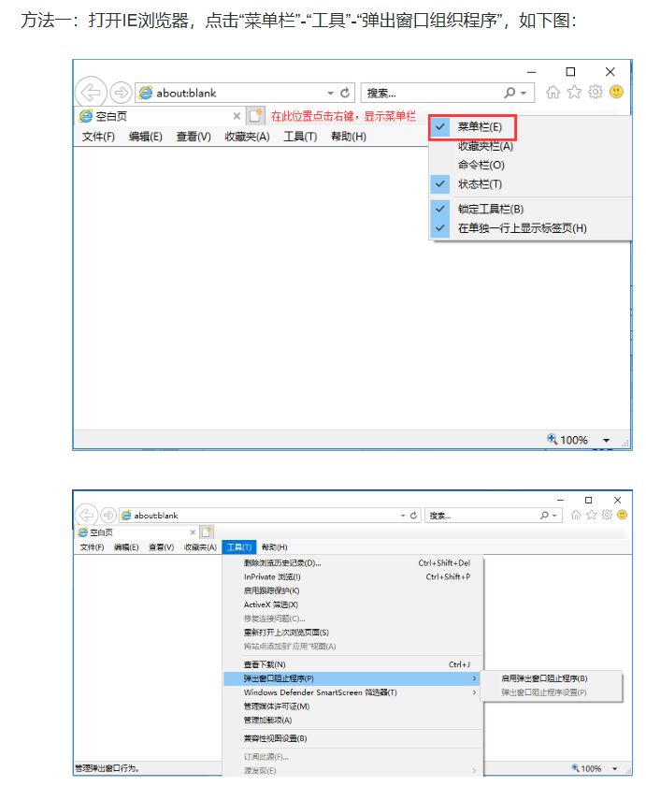
Task: Click New Tab button in lower IE window
Action: [x=207, y=532]
